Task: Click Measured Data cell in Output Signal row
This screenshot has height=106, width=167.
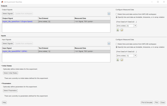Action: click(92, 21)
